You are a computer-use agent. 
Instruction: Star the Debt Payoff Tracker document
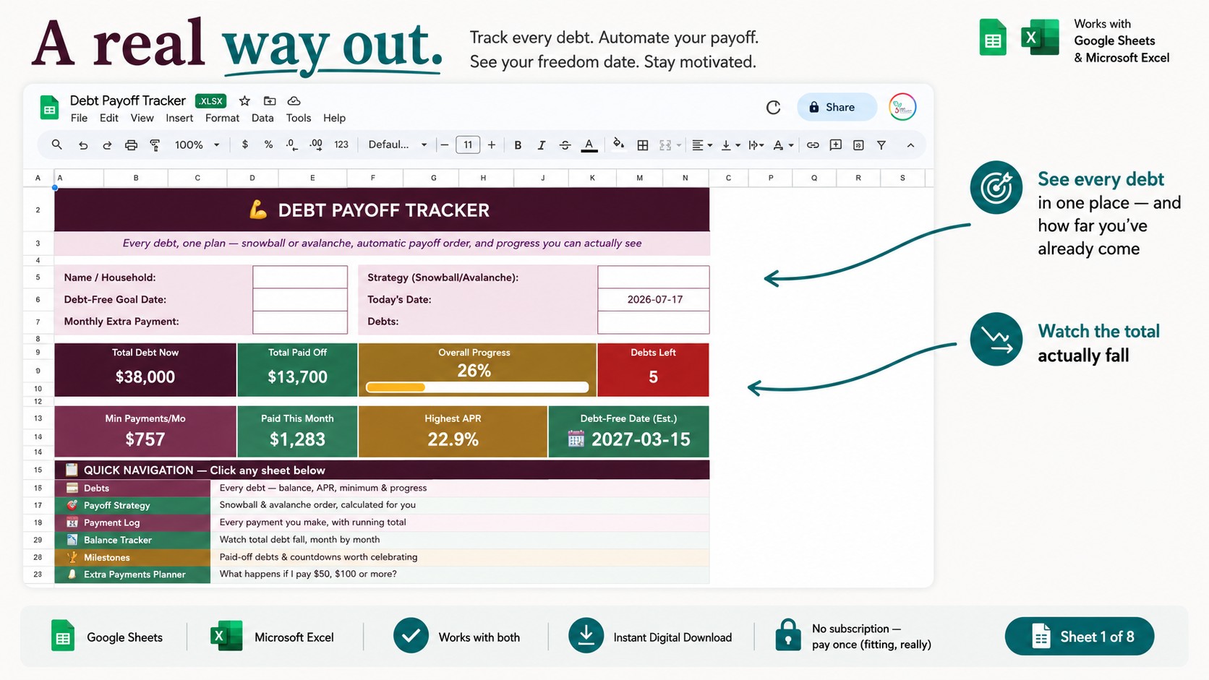[244, 100]
